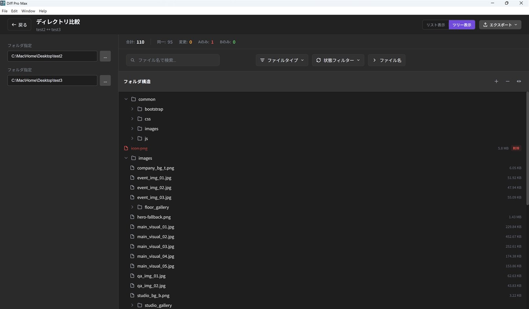Click the plus icon in フォルダ構造 header
Screen dimensions: 529x309
[x=496, y=81]
